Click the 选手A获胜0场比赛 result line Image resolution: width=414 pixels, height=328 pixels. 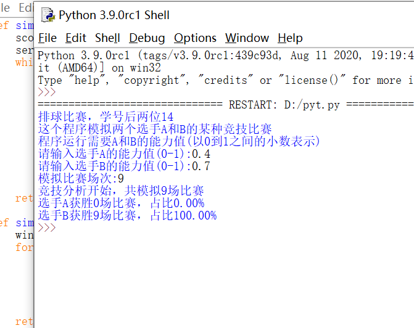pos(121,203)
